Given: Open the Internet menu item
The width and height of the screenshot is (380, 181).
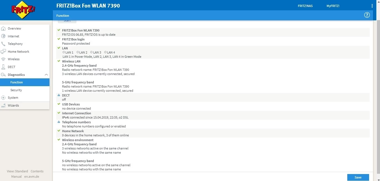Looking at the screenshot, I should click(x=25, y=36).
